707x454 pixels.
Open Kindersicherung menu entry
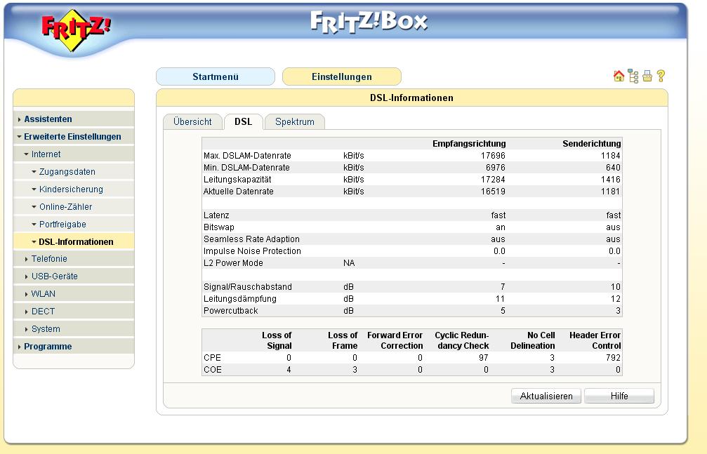tap(71, 189)
